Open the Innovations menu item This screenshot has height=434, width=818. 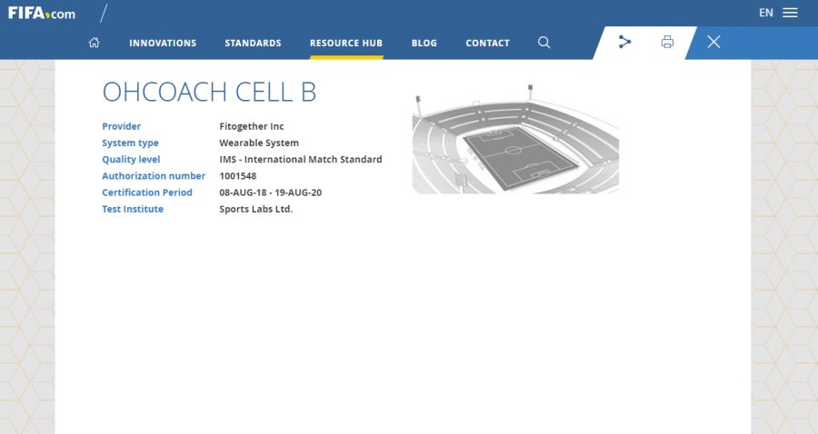(x=163, y=43)
